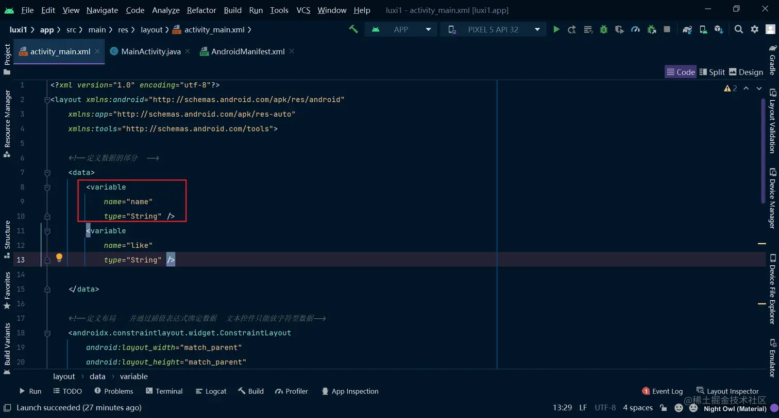This screenshot has width=779, height=418.
Task: Collapse the variable fold on line 11
Action: [x=47, y=231]
